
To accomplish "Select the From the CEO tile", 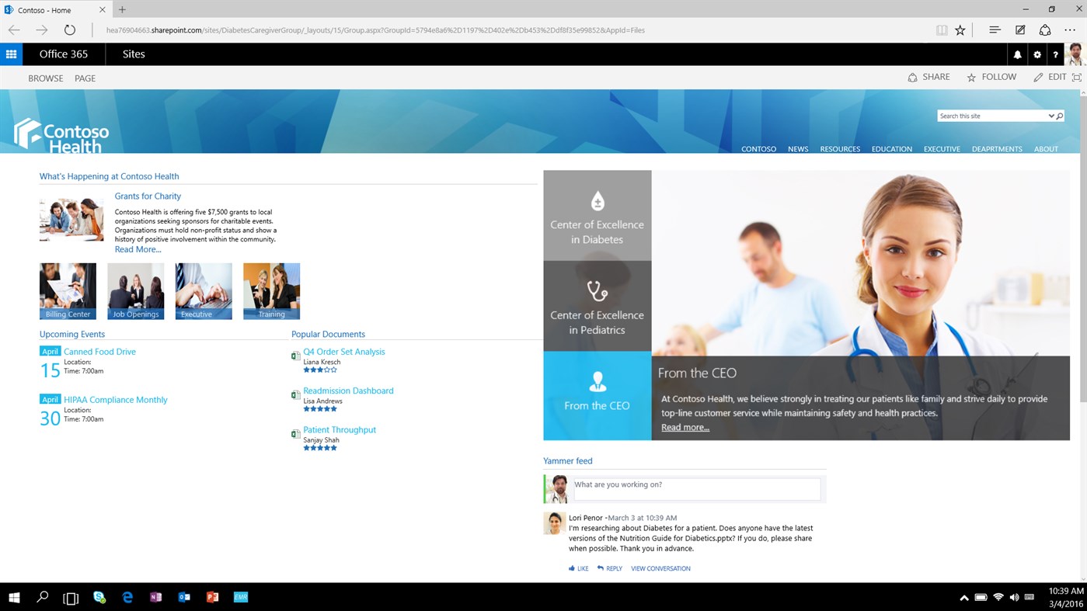I will pyautogui.click(x=597, y=396).
